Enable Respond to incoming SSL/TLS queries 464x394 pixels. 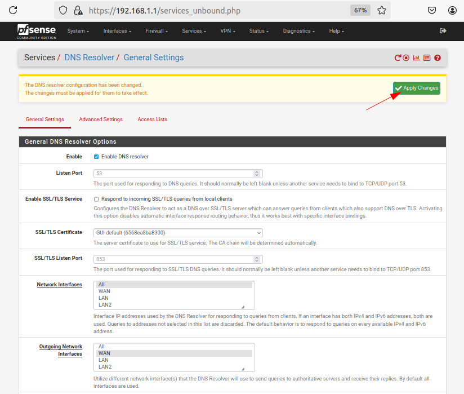pos(96,199)
